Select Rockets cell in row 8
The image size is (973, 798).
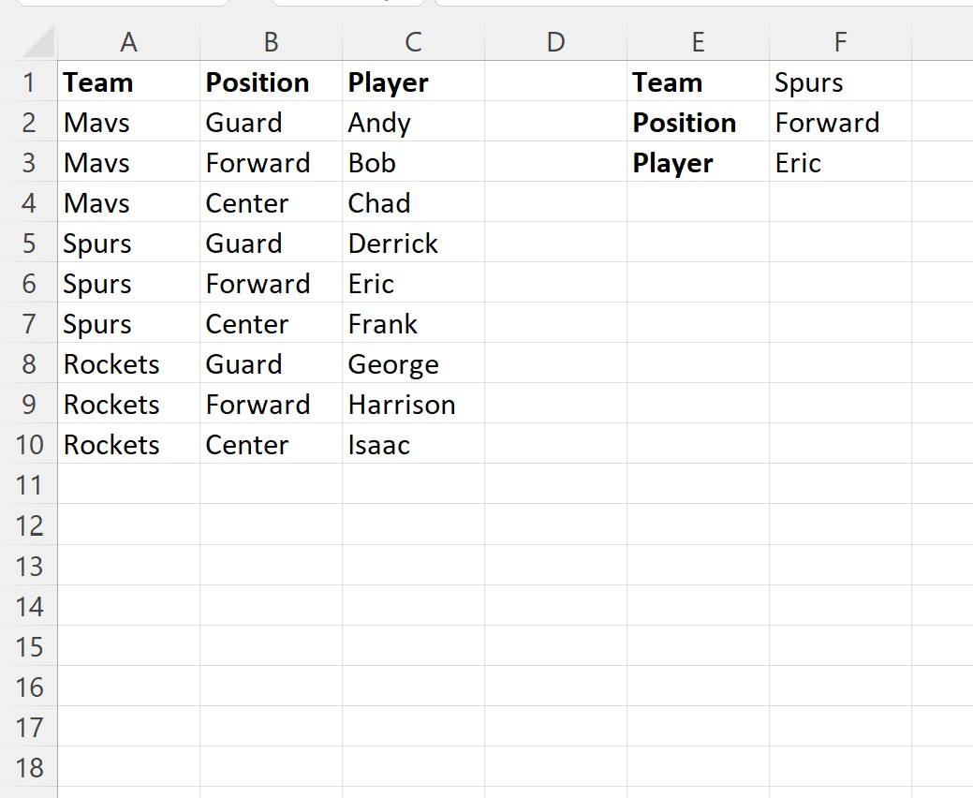[128, 363]
